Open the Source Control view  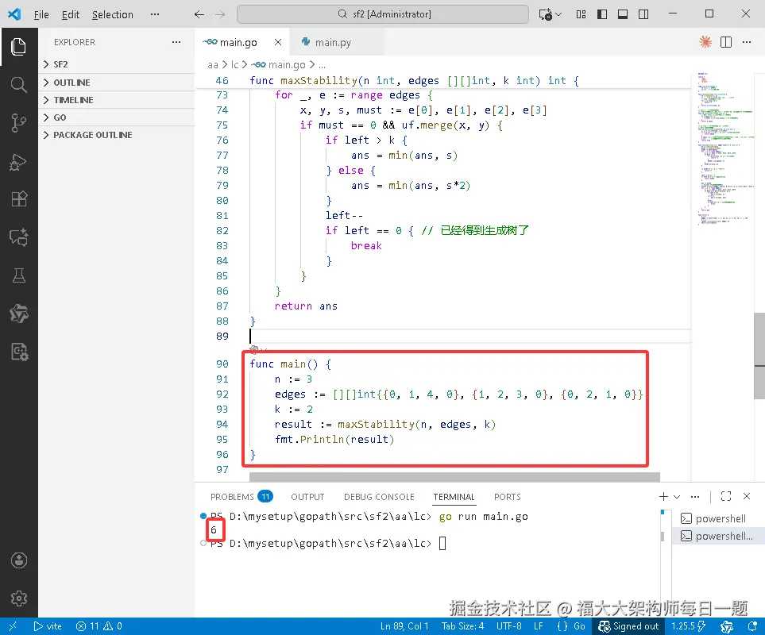coord(18,123)
